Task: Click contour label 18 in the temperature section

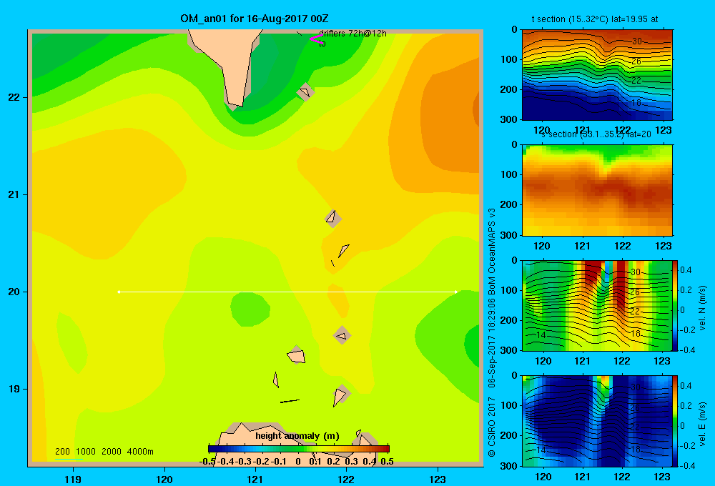Action: coord(636,103)
